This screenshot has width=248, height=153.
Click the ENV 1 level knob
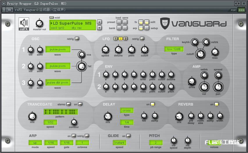143,74
